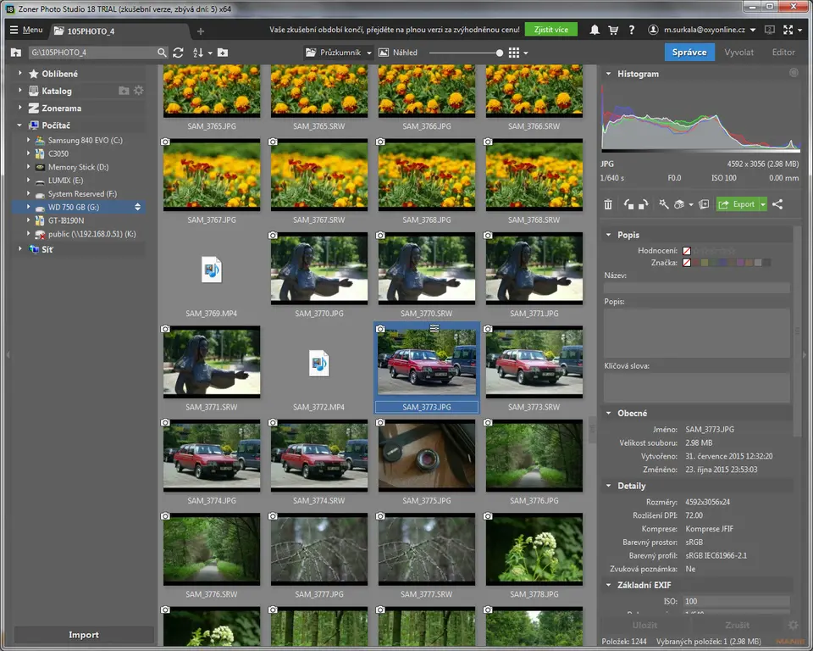
Task: Rotate the photo right
Action: point(643,204)
